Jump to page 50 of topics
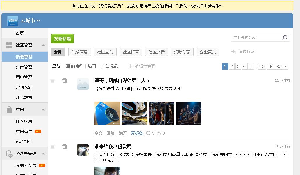The image size is (300, 175). [x=262, y=66]
